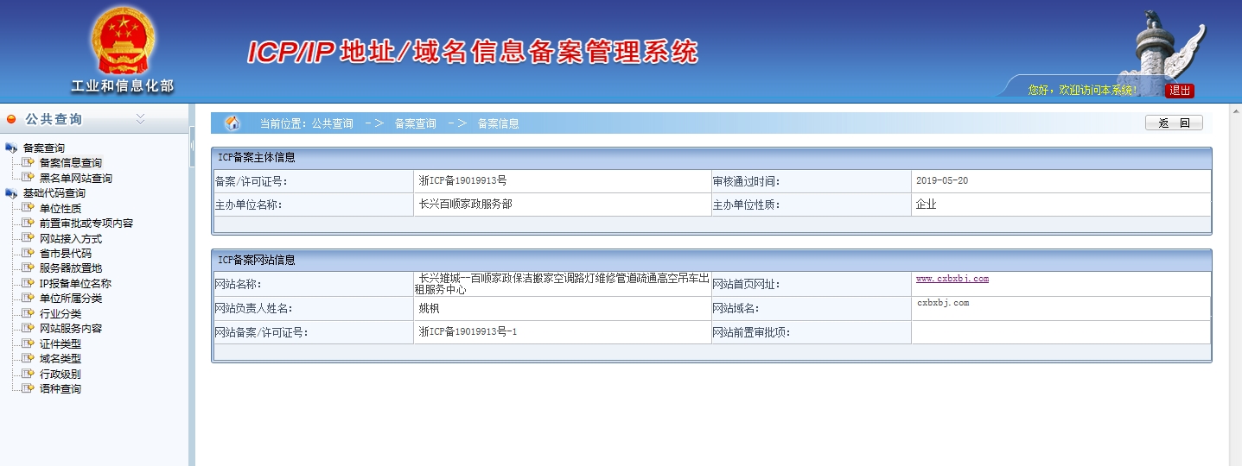This screenshot has height=466, width=1242.
Task: Open 域名类型 tree item
Action: click(x=61, y=358)
